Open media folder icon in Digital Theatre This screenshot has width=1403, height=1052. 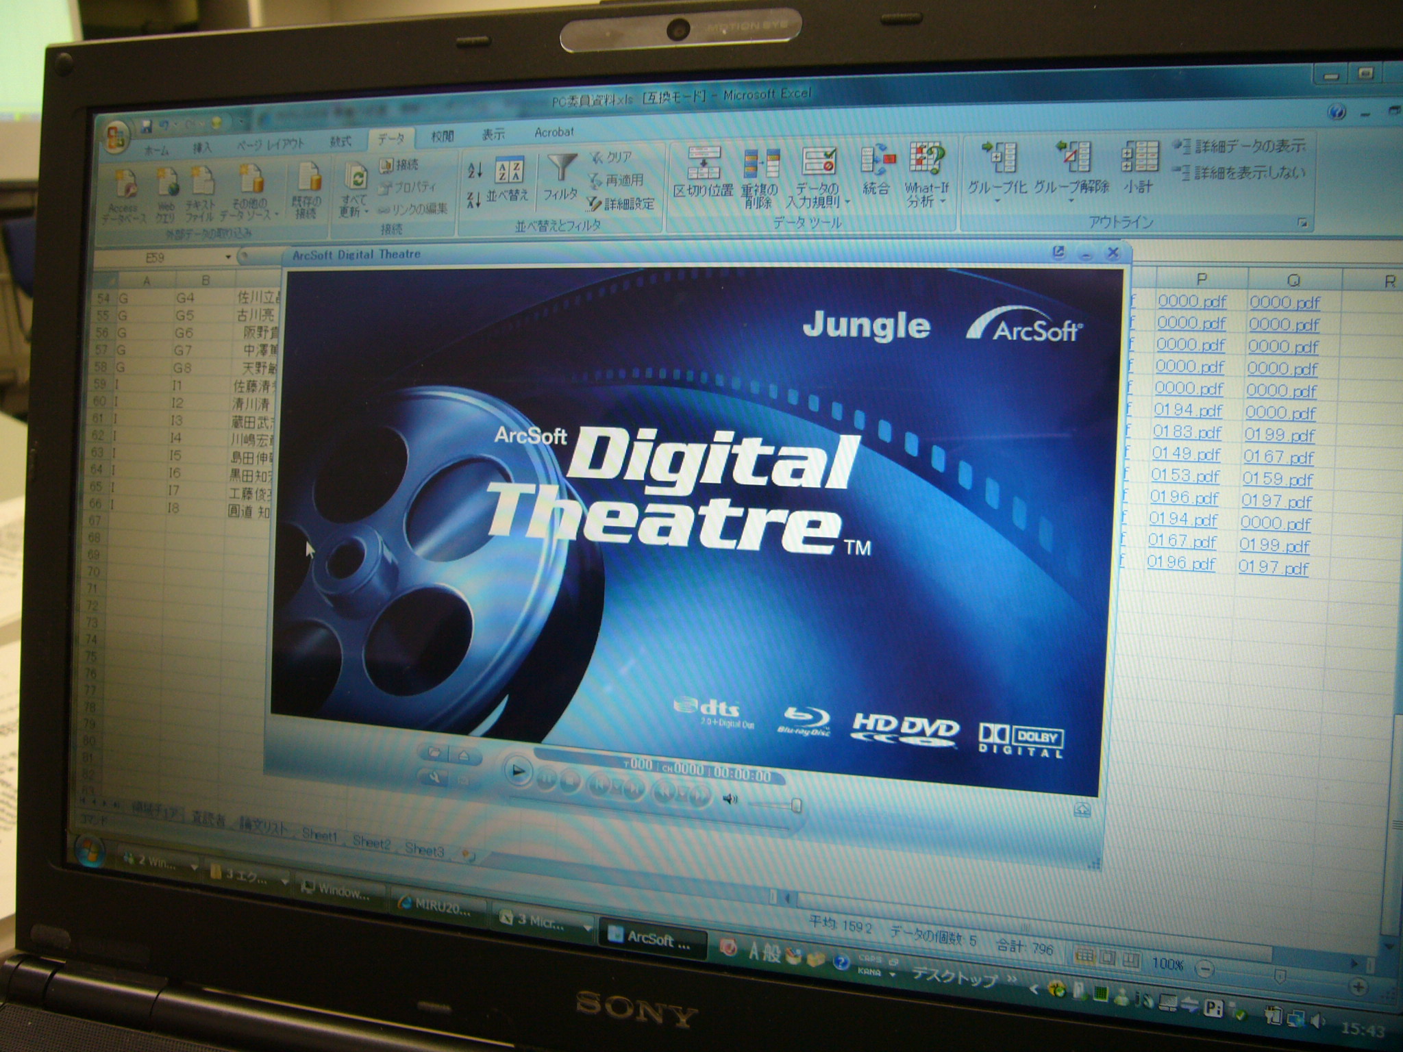(x=434, y=753)
